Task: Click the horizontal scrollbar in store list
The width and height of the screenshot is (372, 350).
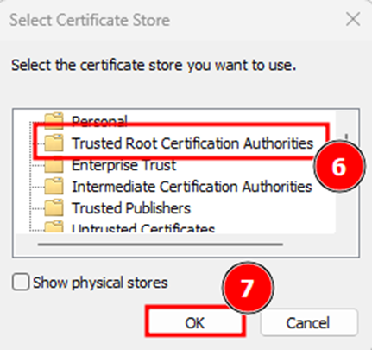Action: coord(161,245)
